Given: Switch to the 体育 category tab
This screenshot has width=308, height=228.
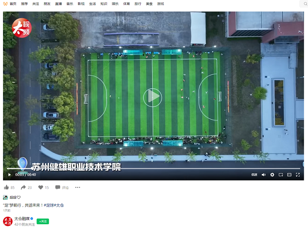Looking at the screenshot, I should (127, 4).
